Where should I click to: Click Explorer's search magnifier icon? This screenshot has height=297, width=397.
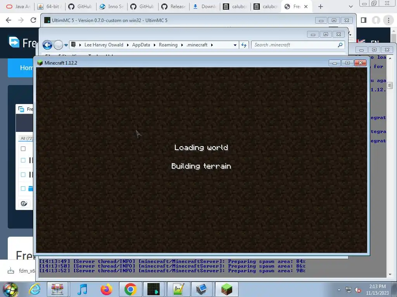pyautogui.click(x=340, y=45)
